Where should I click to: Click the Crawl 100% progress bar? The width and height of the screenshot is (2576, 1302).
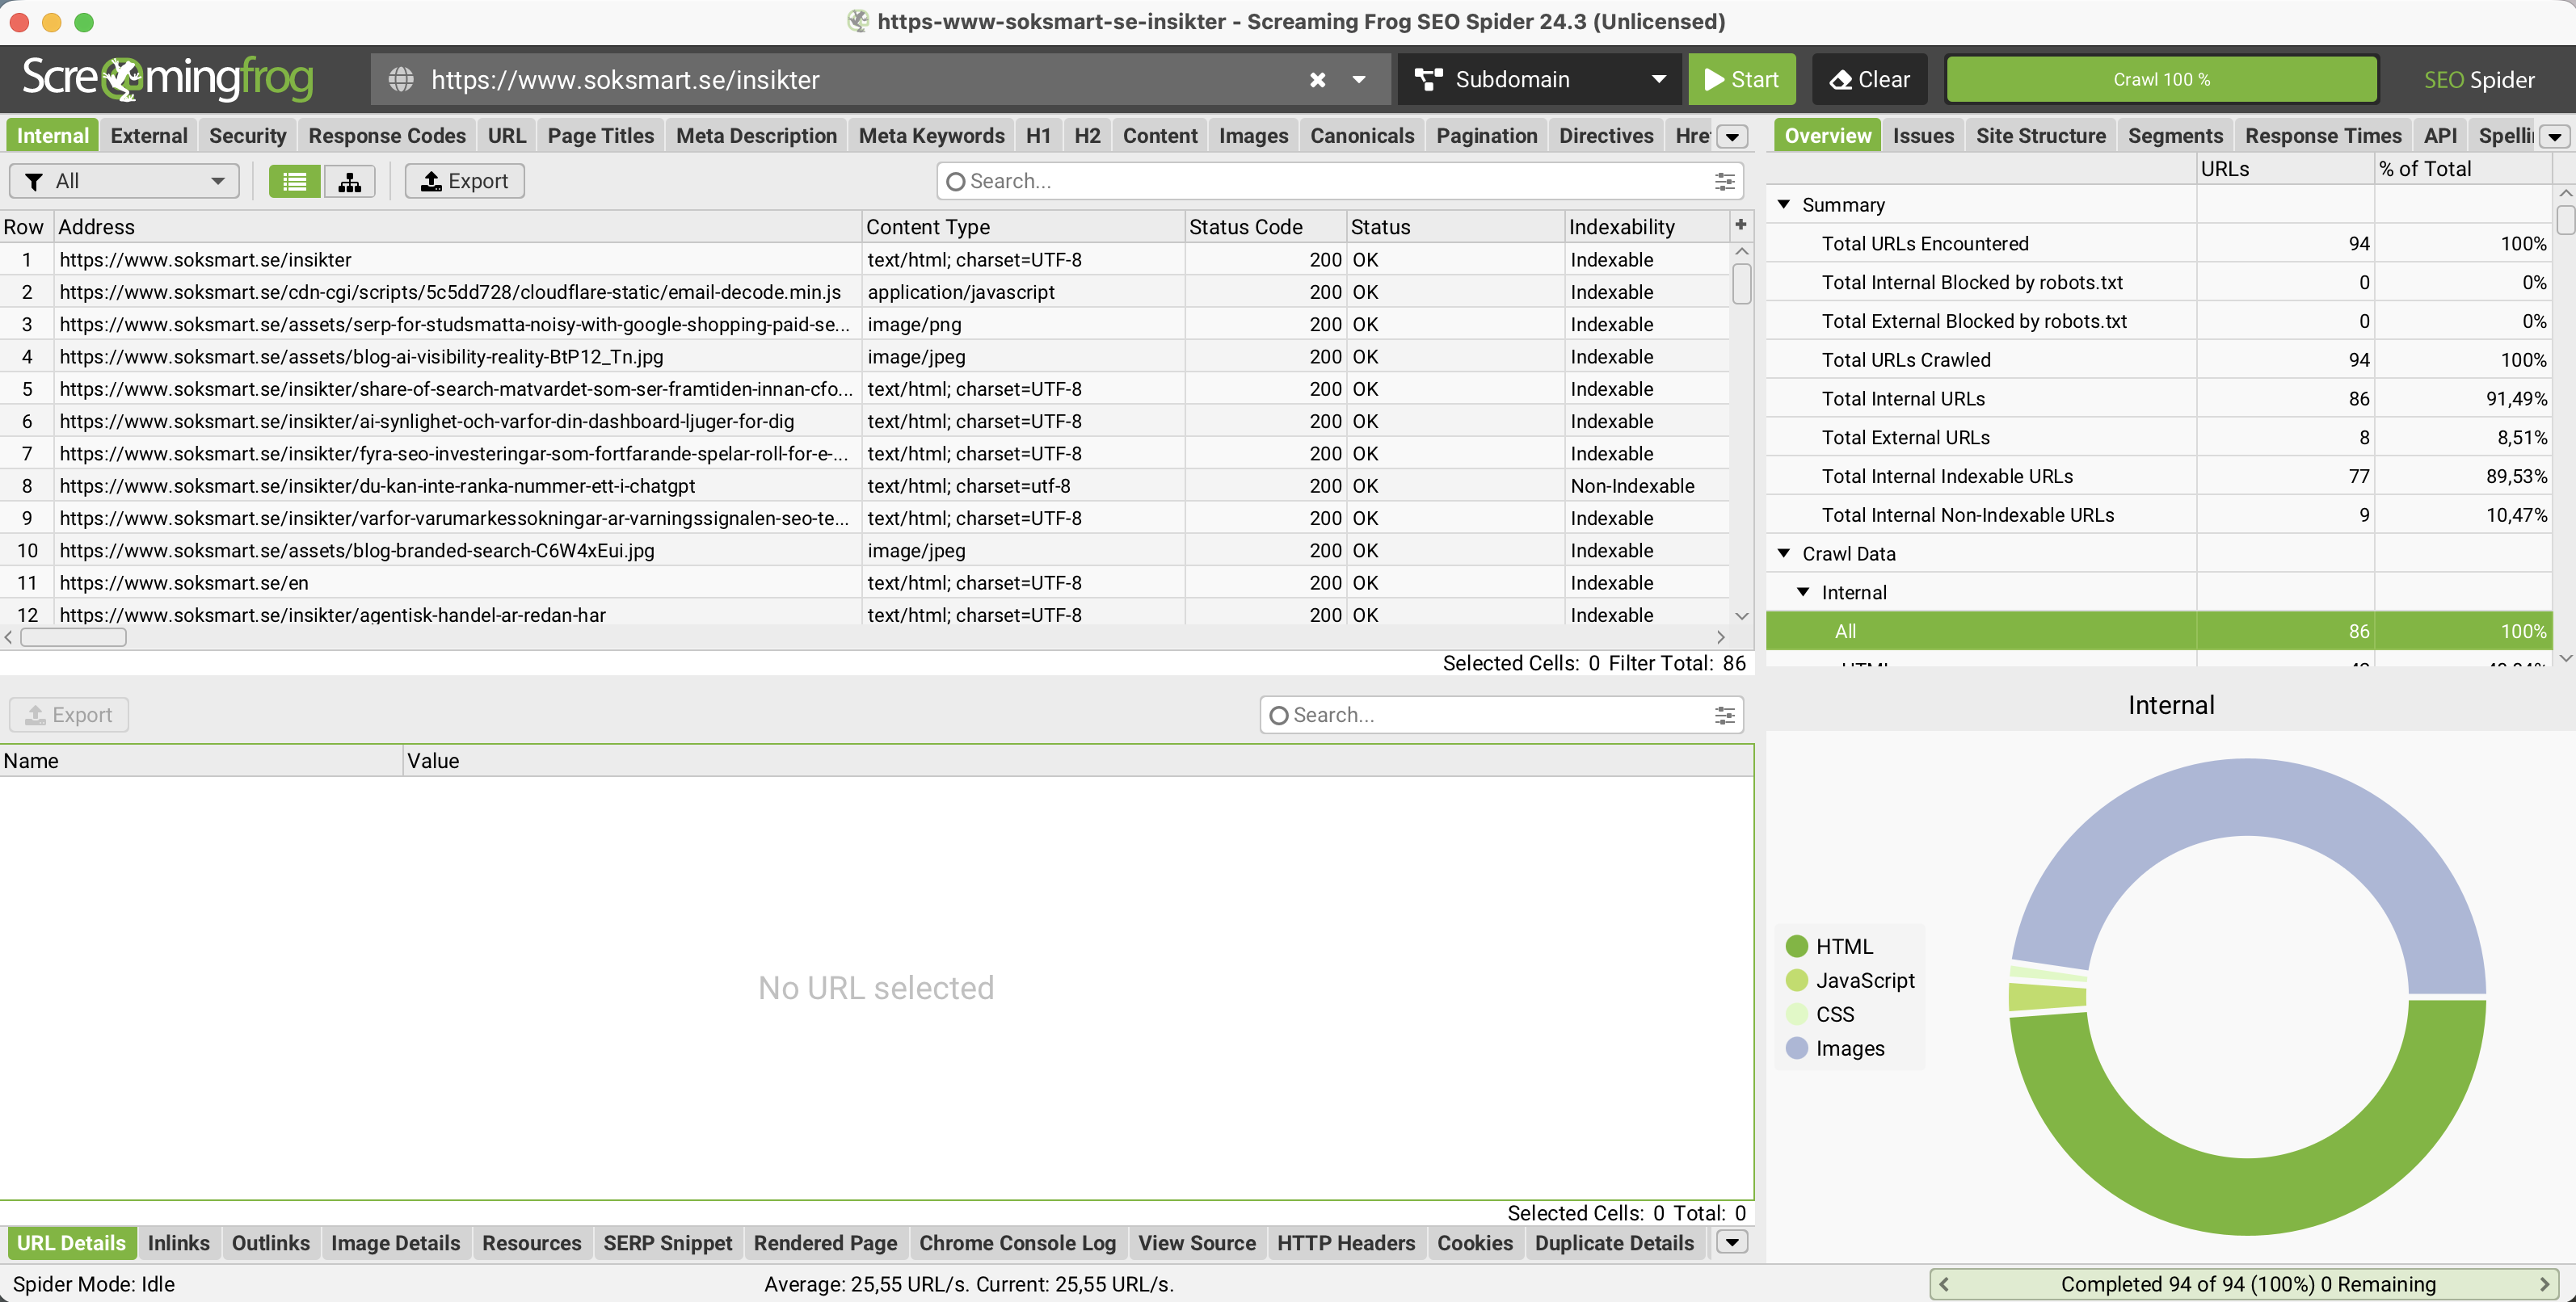pos(2161,80)
